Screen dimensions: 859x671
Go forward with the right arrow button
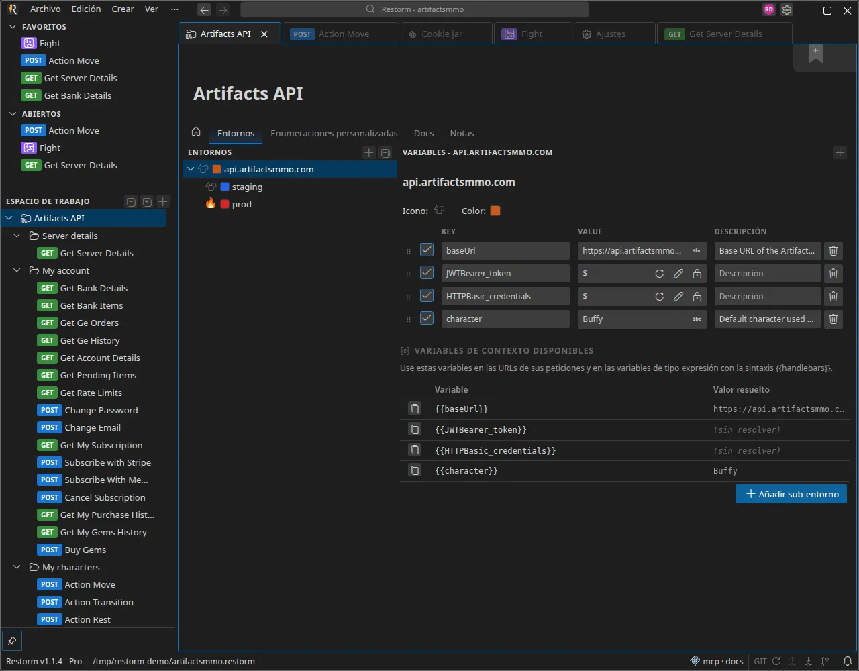coord(223,10)
